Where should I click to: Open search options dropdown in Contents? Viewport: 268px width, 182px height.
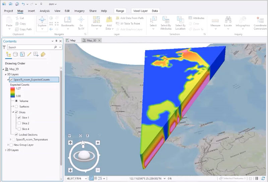60,47
